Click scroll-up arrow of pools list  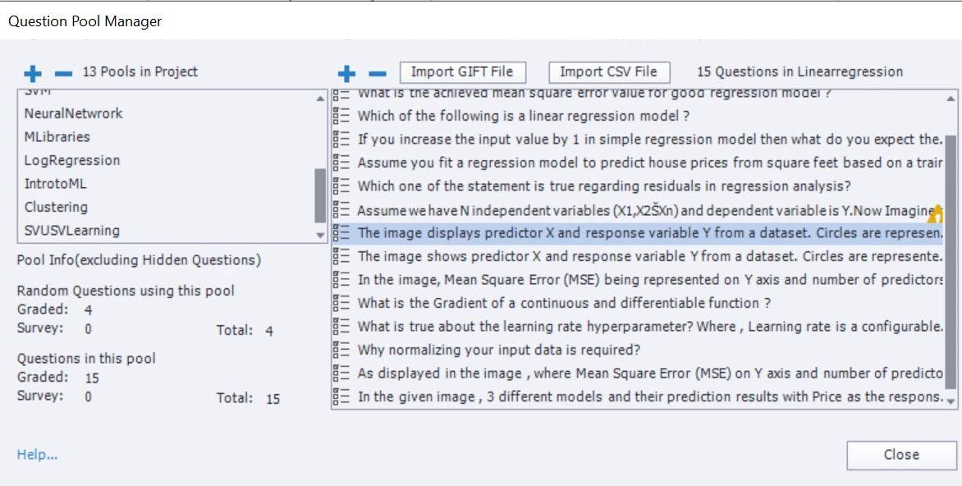click(320, 99)
